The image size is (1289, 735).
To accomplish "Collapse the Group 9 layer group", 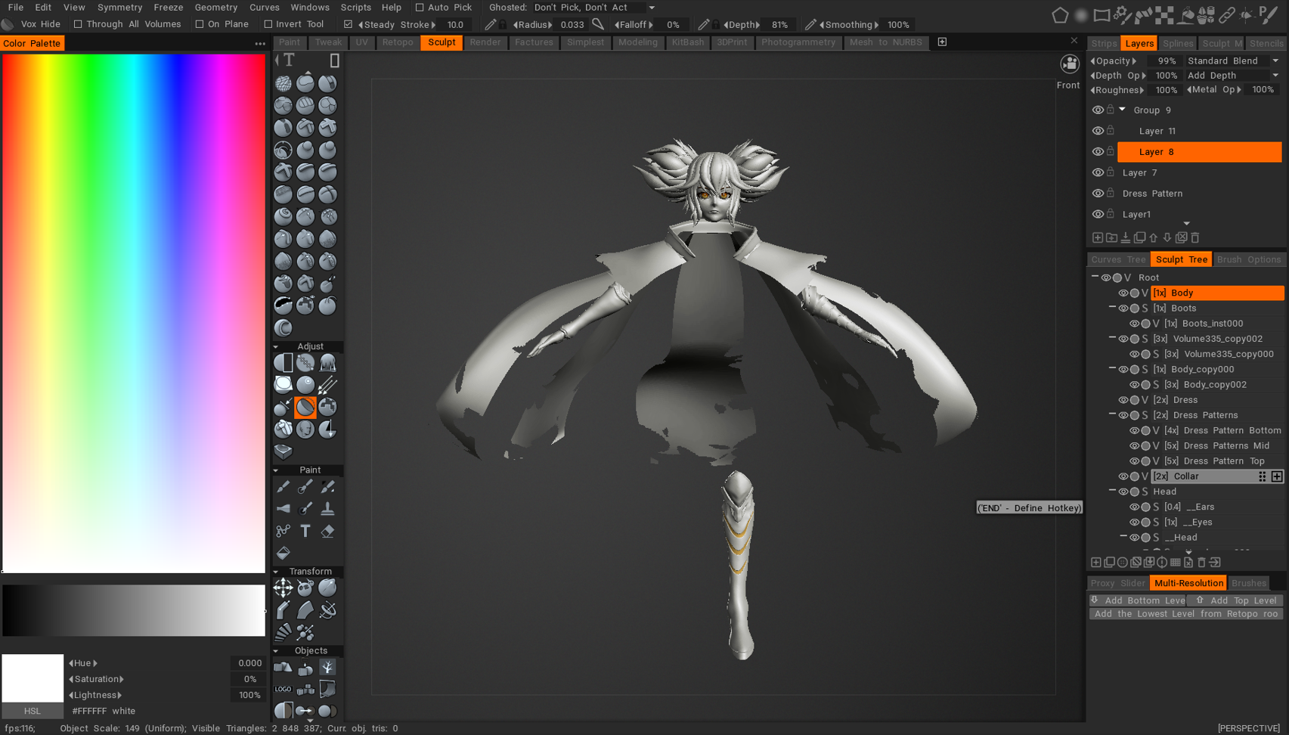I will click(x=1122, y=110).
